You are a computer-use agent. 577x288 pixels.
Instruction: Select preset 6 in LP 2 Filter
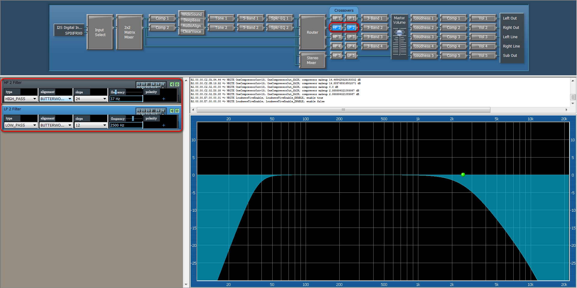(x=163, y=111)
